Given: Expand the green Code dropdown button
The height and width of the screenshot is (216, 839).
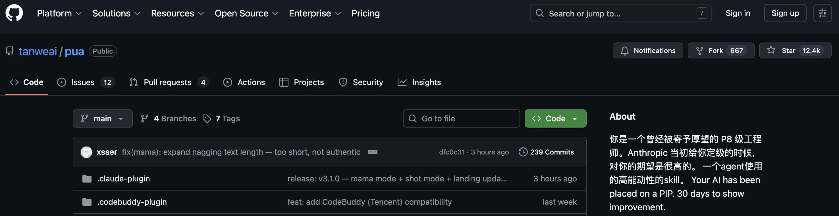Looking at the screenshot, I should [555, 118].
